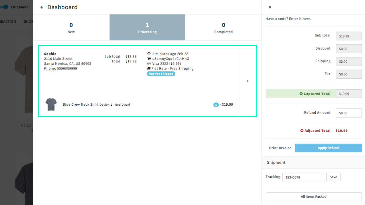The width and height of the screenshot is (365, 205).
Task: Click the Refund Amount input field
Action: coord(349,113)
